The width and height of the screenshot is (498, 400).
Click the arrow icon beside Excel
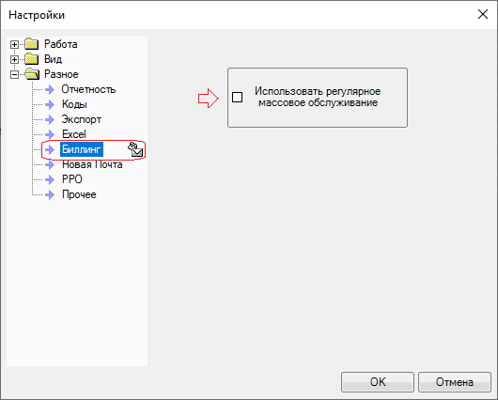click(50, 134)
